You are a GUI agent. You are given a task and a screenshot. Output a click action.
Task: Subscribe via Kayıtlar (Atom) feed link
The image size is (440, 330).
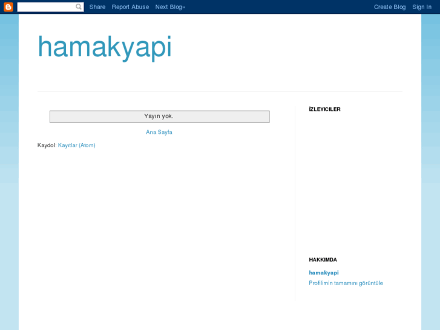point(77,145)
